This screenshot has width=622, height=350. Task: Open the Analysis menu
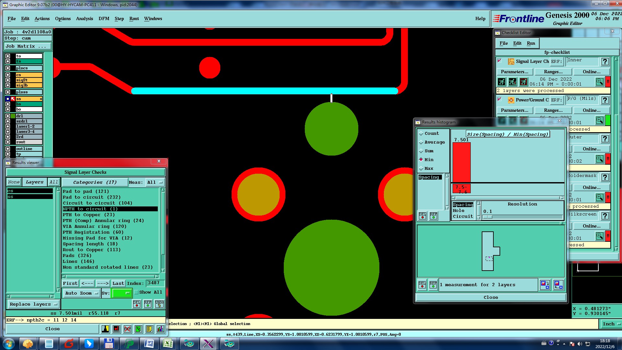pos(85,18)
